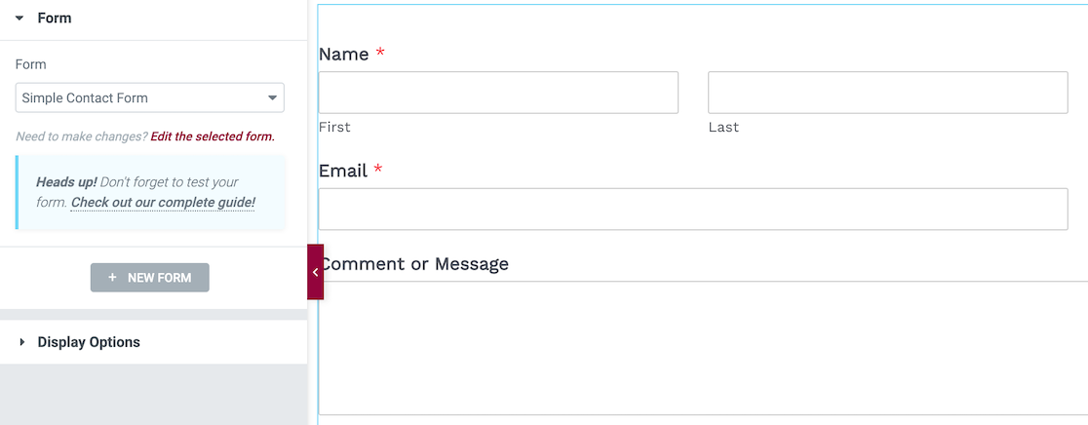
Task: Open the Simple Contact Form dropdown
Action: [x=150, y=97]
